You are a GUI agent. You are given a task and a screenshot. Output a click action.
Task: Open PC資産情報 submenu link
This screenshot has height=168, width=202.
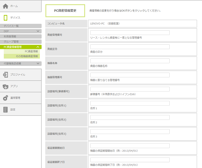point(31,51)
